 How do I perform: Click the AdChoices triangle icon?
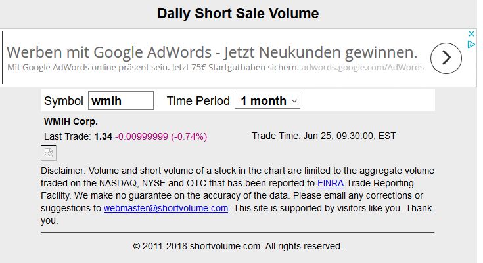471,45
